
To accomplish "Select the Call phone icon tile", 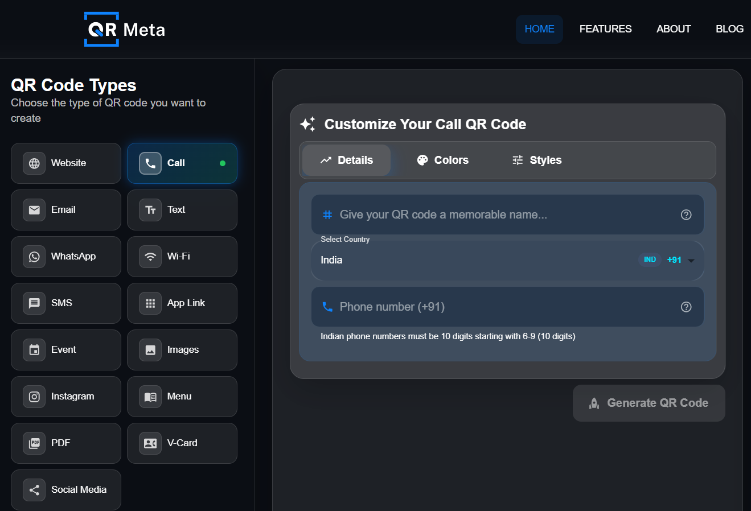I will point(150,163).
